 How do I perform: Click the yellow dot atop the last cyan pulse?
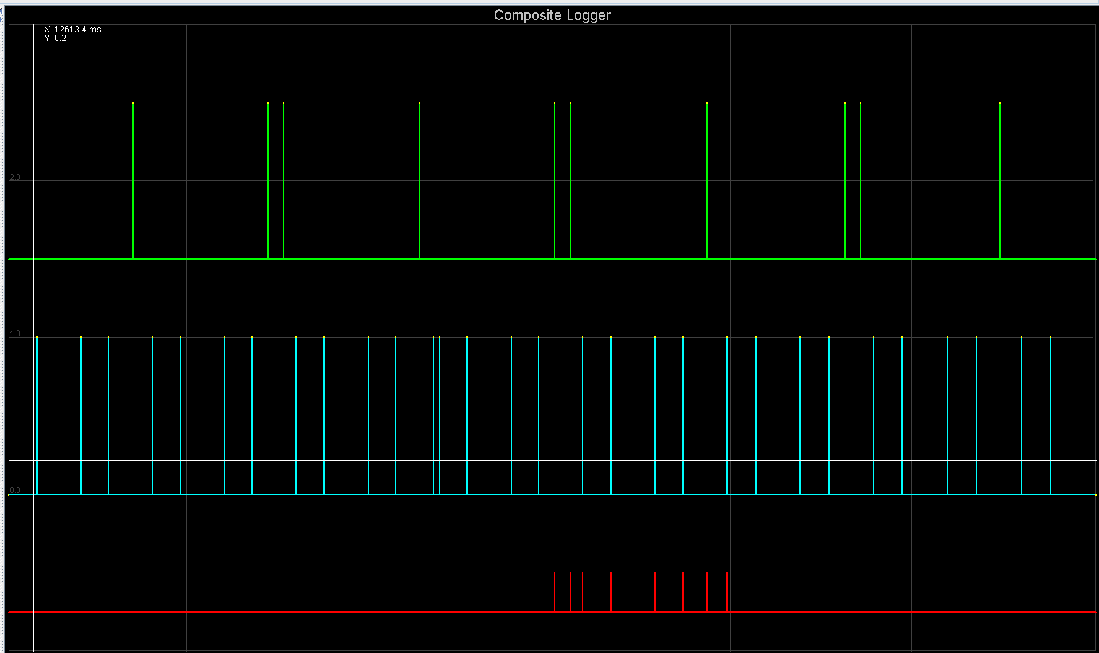pos(1051,337)
